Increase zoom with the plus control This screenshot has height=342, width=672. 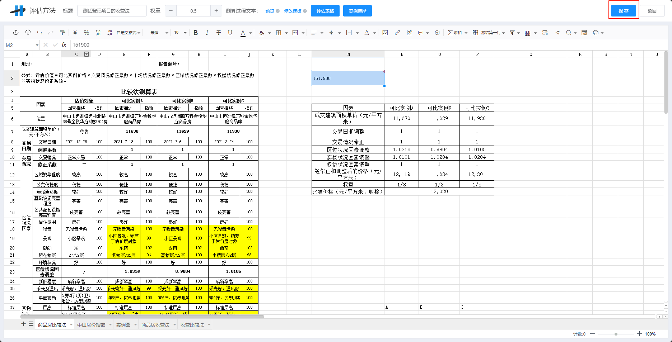639,334
